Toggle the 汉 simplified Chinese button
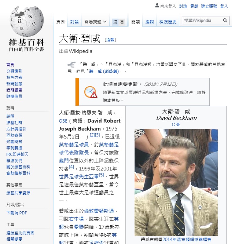This screenshot has height=244, width=232. click(115, 22)
